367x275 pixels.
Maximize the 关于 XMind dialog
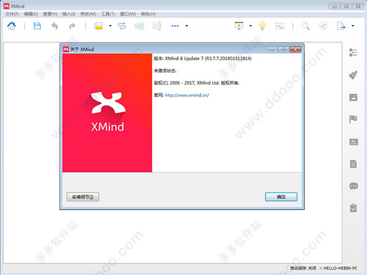[283, 50]
